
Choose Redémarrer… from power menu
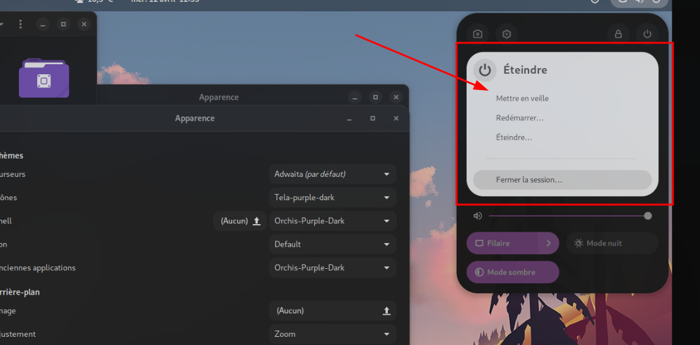tap(520, 118)
